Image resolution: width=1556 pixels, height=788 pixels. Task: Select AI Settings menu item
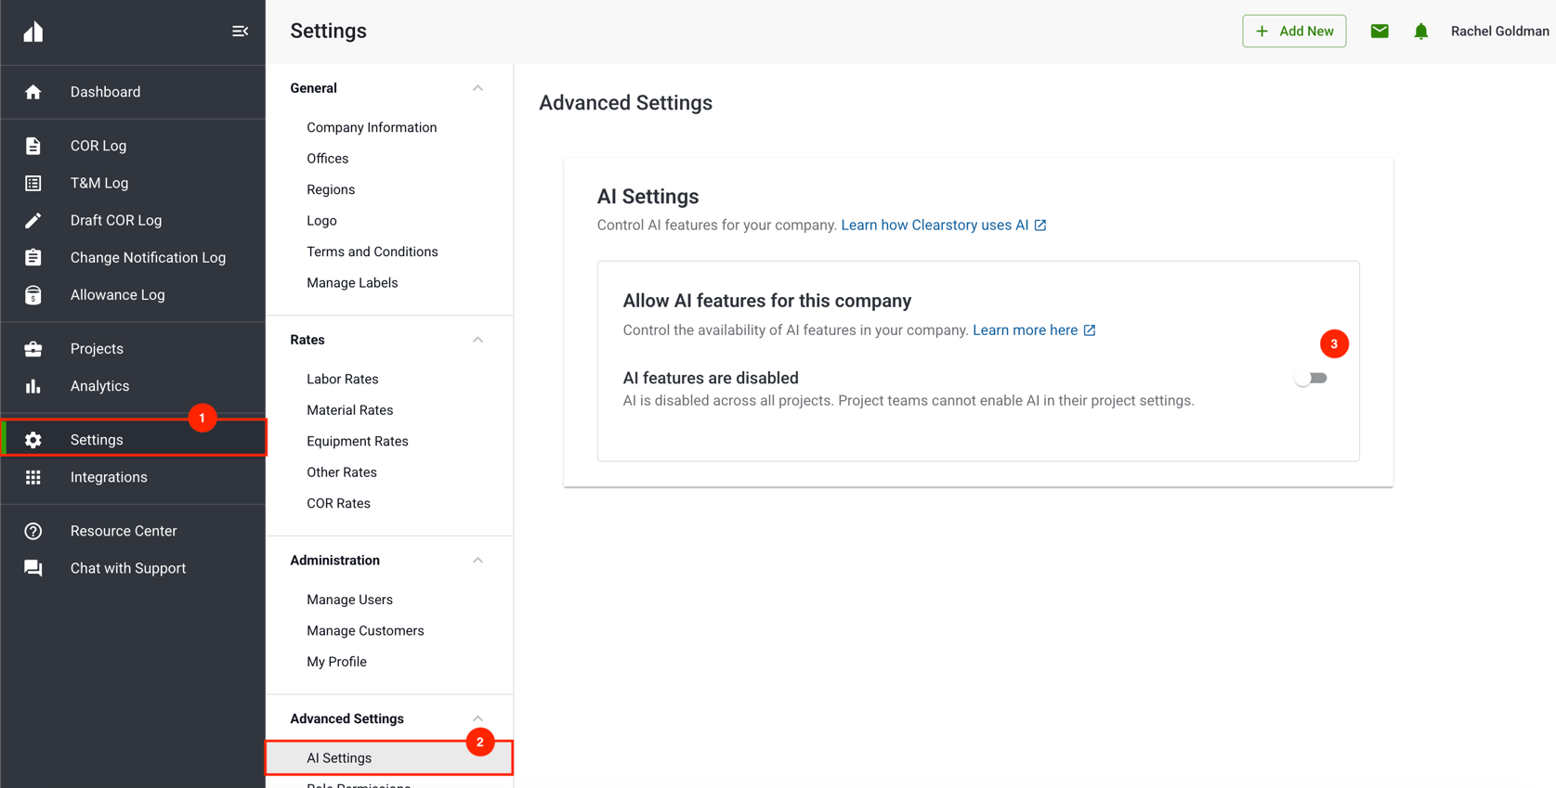tap(389, 758)
